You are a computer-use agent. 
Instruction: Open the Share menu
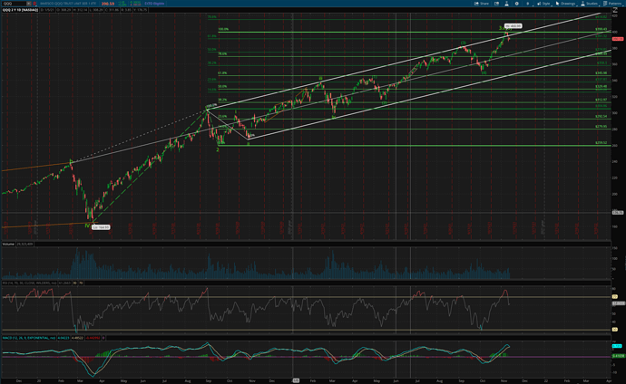(482, 4)
